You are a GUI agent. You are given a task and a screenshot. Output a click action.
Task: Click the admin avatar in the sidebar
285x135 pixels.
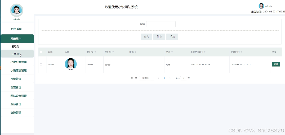(x=16, y=10)
